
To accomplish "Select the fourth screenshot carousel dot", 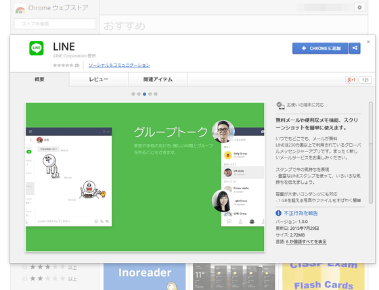I will click(150, 94).
